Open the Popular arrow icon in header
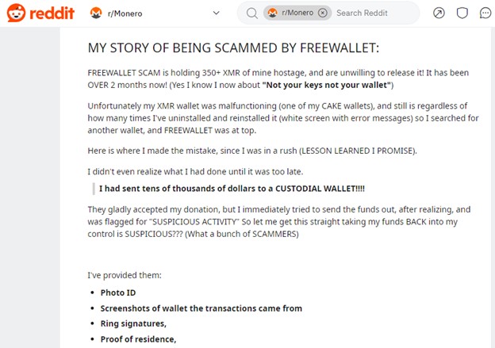This screenshot has height=348, width=495. [439, 13]
